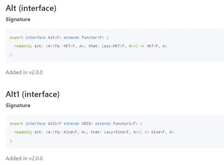Click the "export" keyword in the Alt signature
Image resolution: width=224 pixels, height=165 pixels.
(16, 37)
